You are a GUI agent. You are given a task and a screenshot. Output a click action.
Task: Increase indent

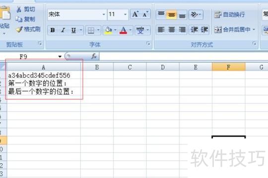(204, 30)
